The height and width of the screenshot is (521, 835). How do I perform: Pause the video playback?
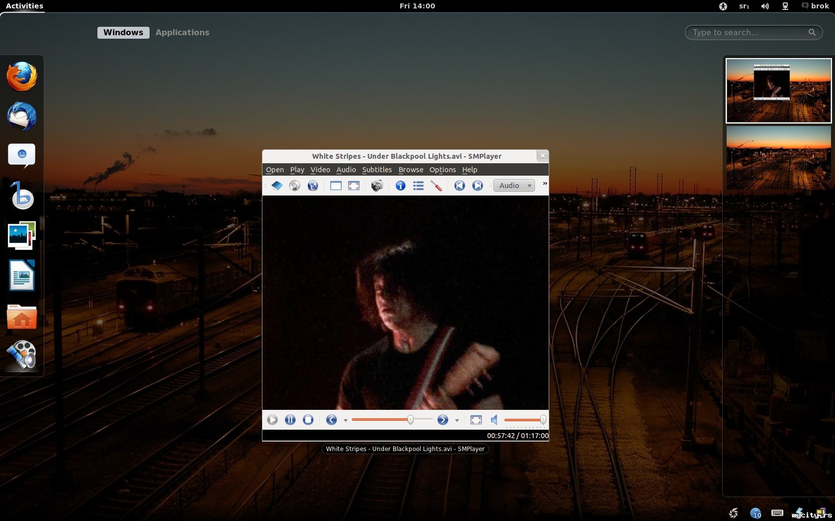(290, 420)
